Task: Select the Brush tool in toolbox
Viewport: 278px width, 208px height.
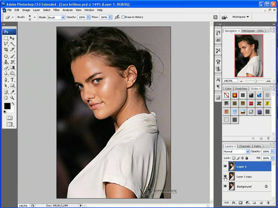Action: click(12, 56)
